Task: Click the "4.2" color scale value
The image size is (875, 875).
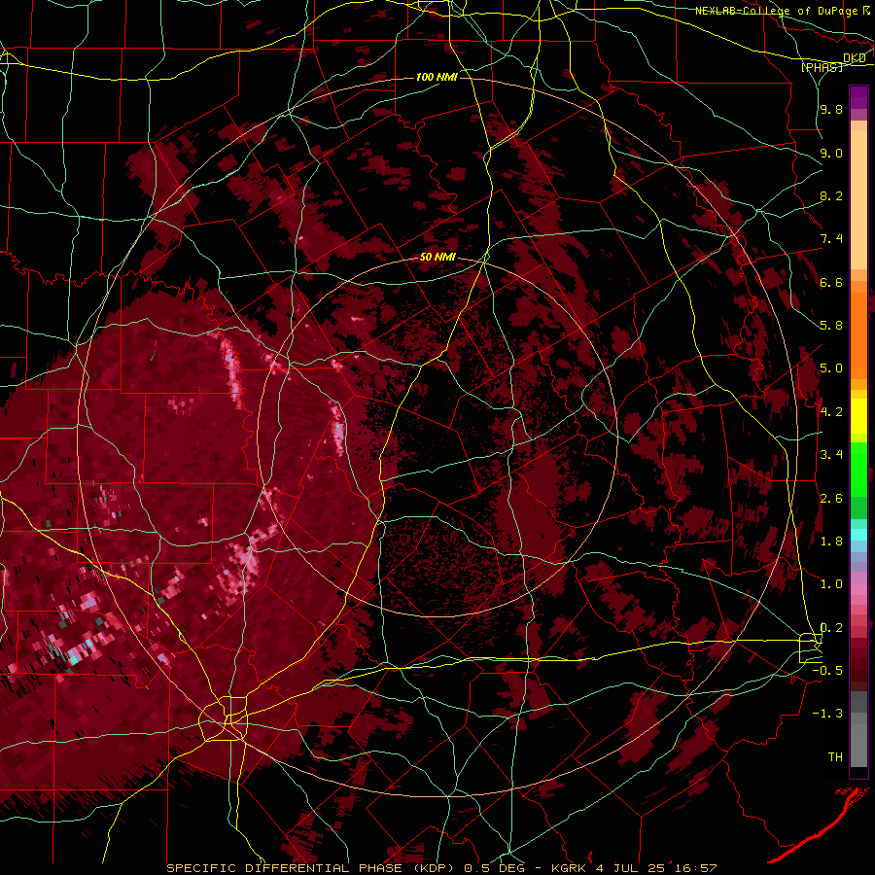Action: point(831,412)
